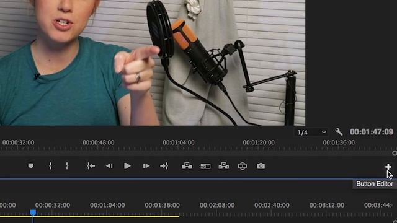Click the 00:01:47:09 duration timecode
Viewport: 397px width, 223px height.
coord(372,132)
